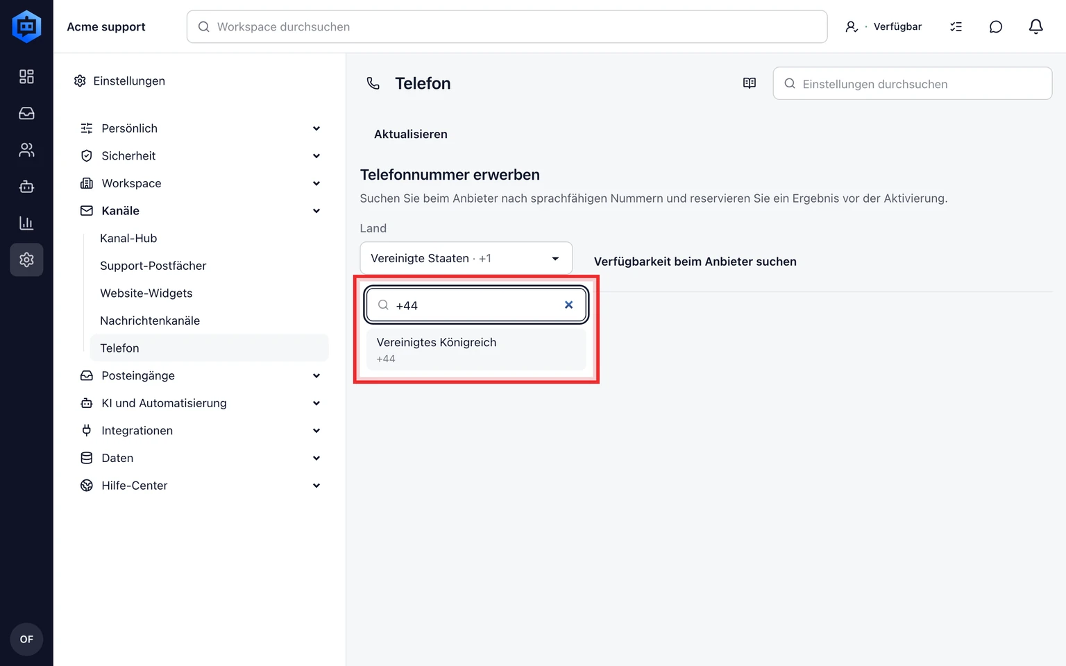This screenshot has height=666, width=1066.
Task: Open the contacts people icon in sidebar
Action: [x=26, y=150]
